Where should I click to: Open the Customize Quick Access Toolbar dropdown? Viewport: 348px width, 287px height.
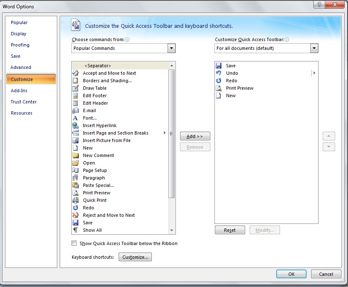[314, 49]
